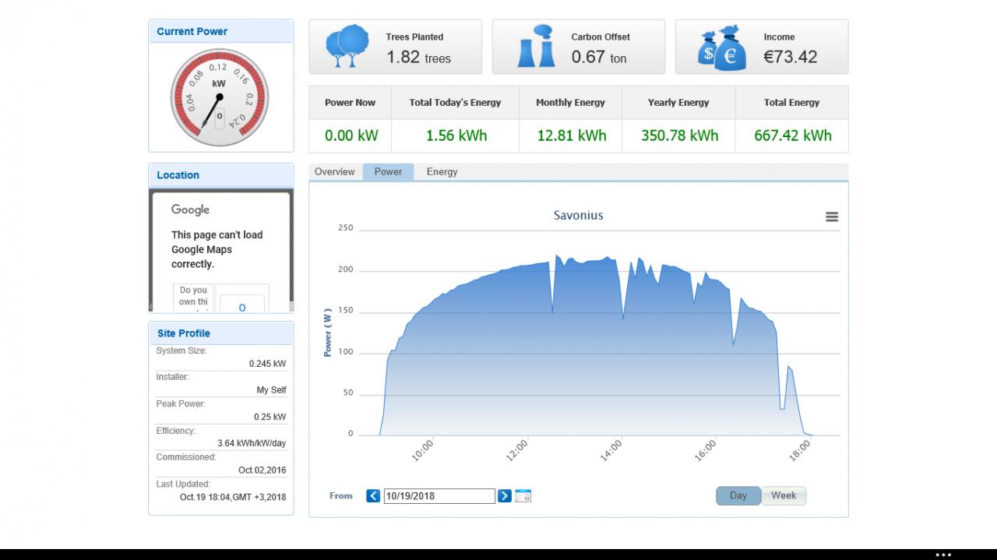Click the Yearly Energy column header

click(x=678, y=103)
